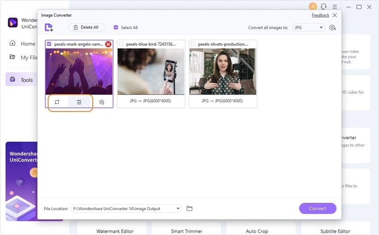
Task: Open effect adjustments for concert image
Action: pos(79,102)
